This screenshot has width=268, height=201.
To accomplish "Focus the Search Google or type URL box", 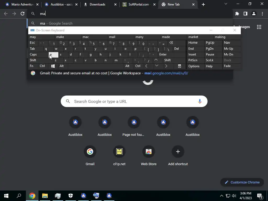I will (x=134, y=101).
